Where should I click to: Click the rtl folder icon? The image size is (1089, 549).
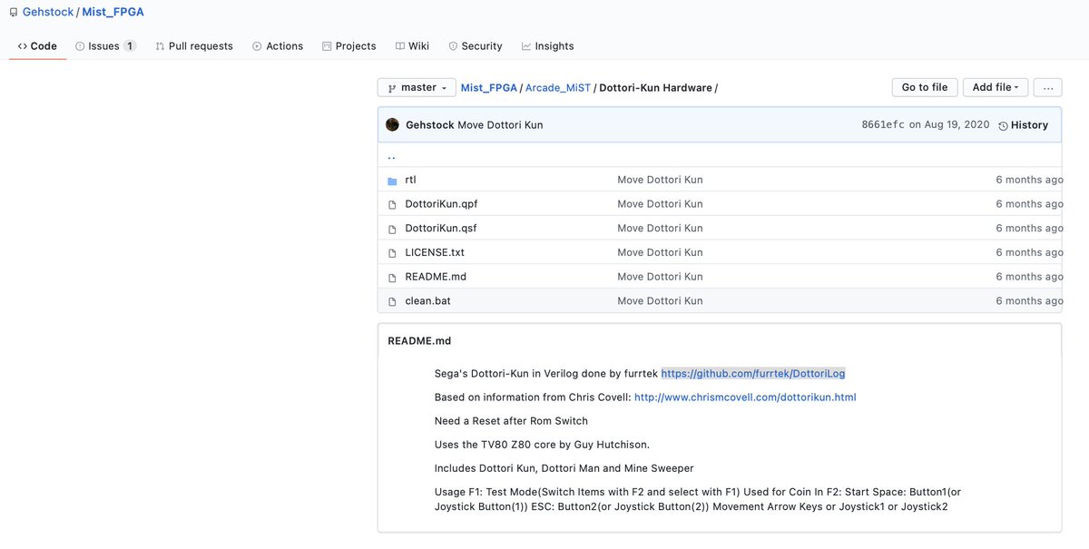(x=392, y=181)
